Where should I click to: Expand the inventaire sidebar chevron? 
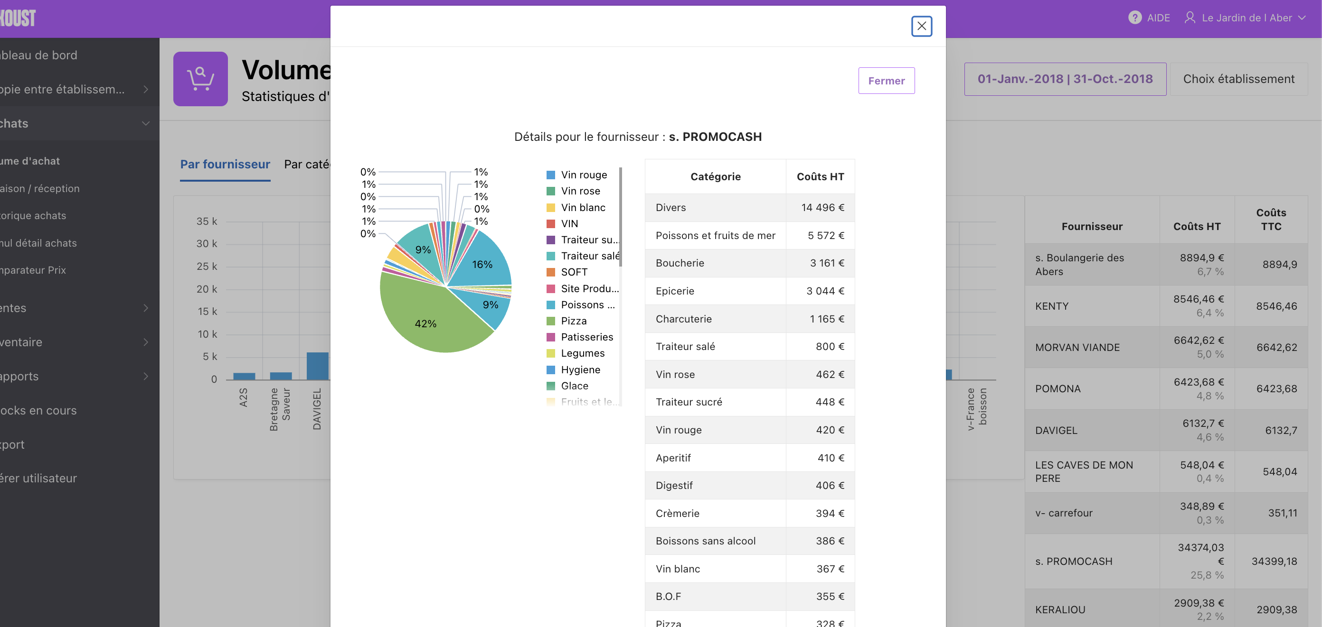click(x=146, y=342)
